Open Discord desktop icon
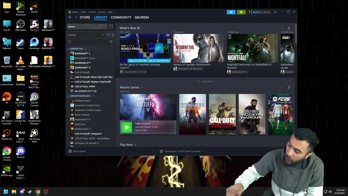 pos(20,153)
